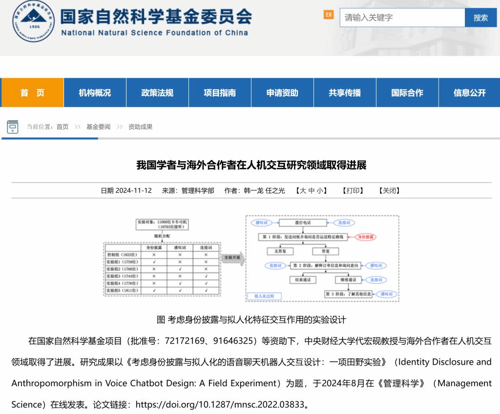Select the 首页 navigation tab

(x=32, y=92)
